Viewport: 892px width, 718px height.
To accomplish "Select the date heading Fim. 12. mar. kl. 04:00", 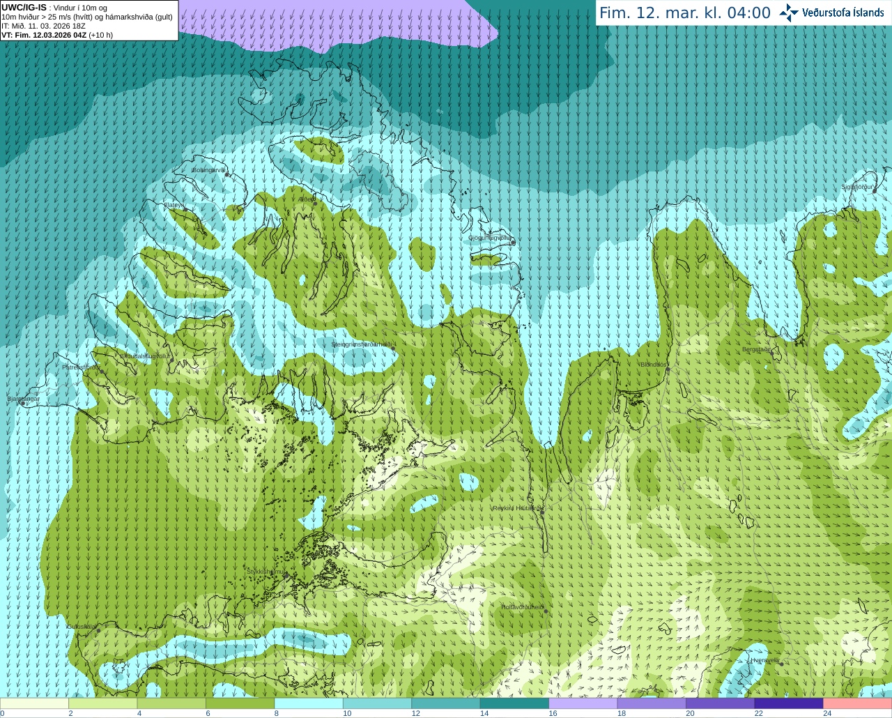I will tap(685, 13).
